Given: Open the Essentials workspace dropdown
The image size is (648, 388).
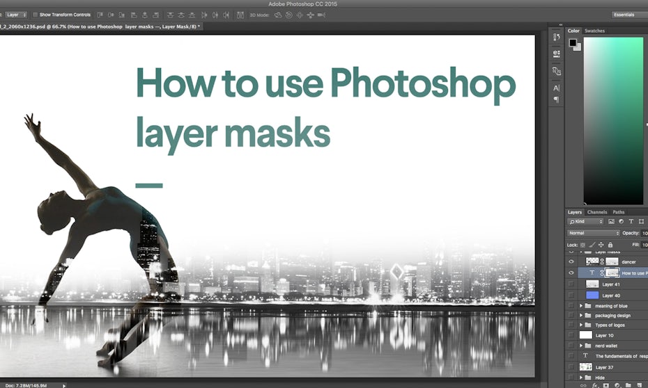Looking at the screenshot, I should tap(628, 15).
